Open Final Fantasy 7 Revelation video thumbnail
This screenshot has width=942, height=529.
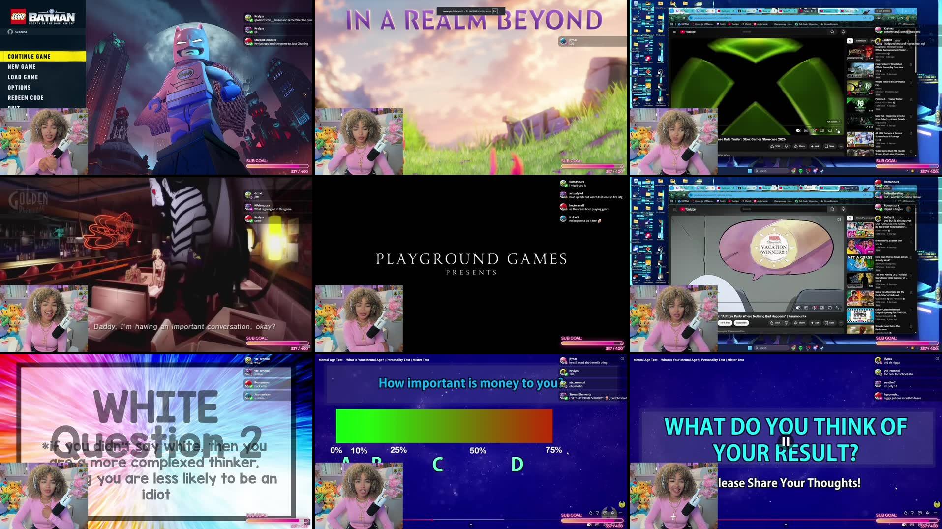click(x=860, y=70)
